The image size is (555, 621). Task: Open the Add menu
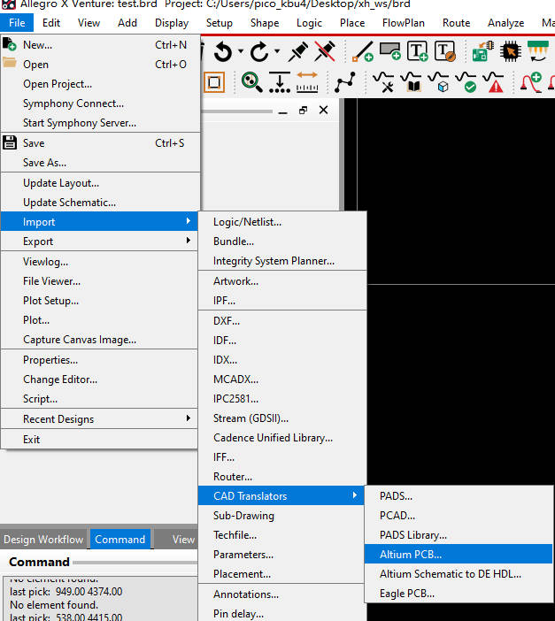coord(127,23)
